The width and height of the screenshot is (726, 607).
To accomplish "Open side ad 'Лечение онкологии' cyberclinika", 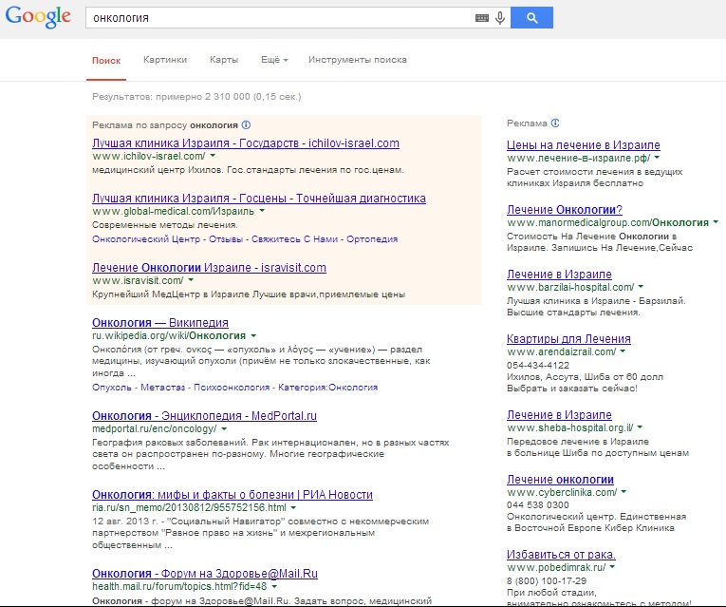I will point(560,480).
